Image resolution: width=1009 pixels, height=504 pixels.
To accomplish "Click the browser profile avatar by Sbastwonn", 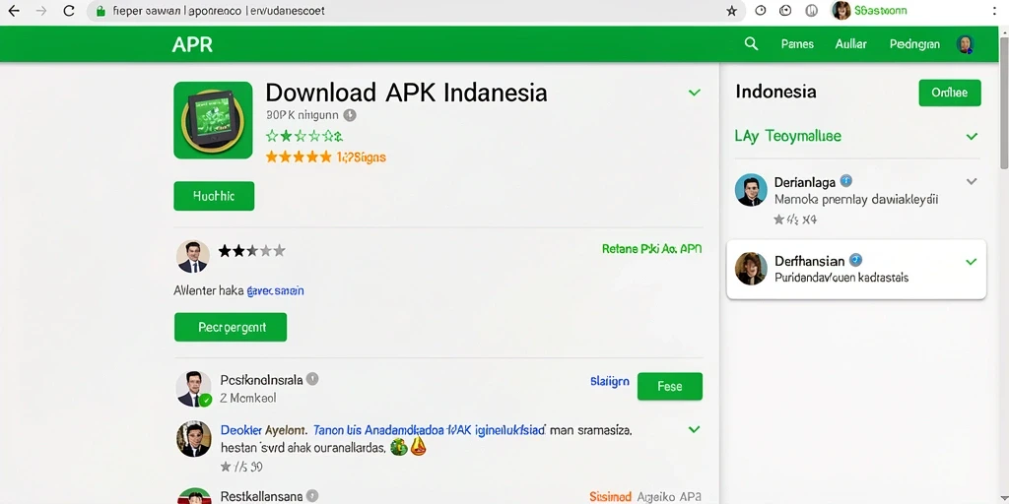I will (841, 10).
